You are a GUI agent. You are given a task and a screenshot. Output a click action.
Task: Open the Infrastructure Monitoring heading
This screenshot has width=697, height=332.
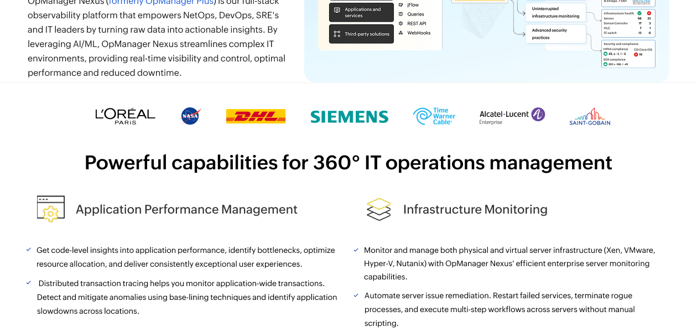pyautogui.click(x=475, y=209)
